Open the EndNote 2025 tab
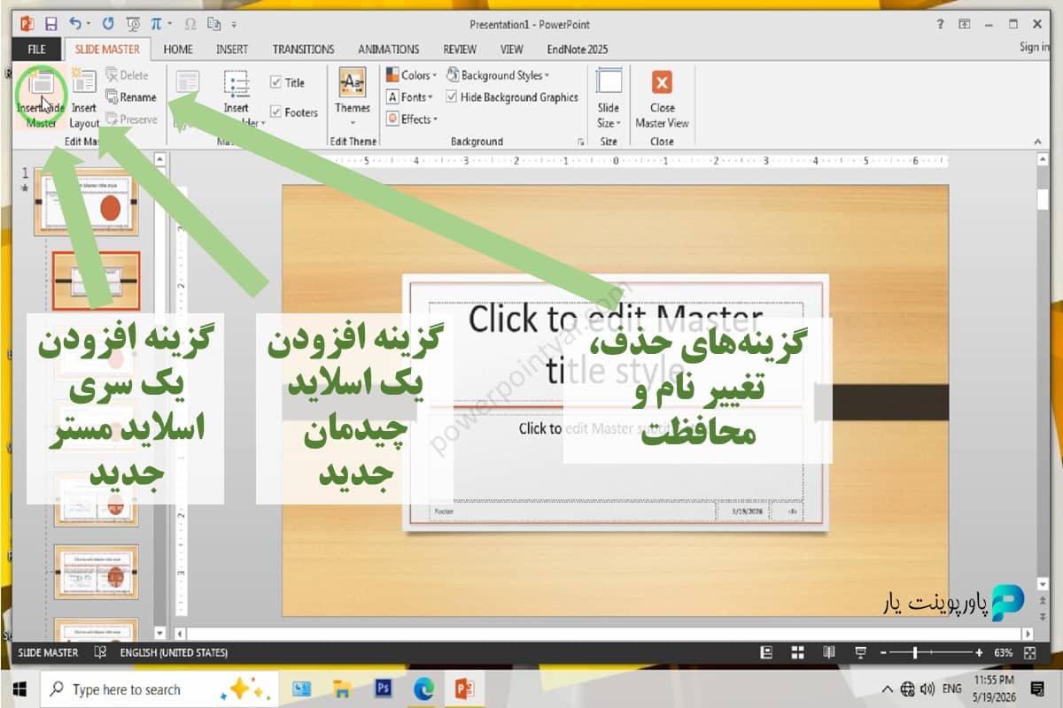Viewport: 1063px width, 708px height. click(x=578, y=50)
